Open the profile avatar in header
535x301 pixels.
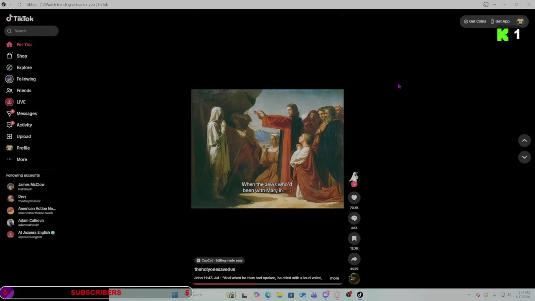520,21
